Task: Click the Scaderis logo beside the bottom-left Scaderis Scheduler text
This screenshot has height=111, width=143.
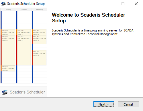Action: pos(5,92)
